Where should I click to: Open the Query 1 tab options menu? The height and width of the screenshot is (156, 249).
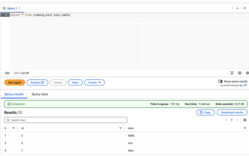point(20,8)
